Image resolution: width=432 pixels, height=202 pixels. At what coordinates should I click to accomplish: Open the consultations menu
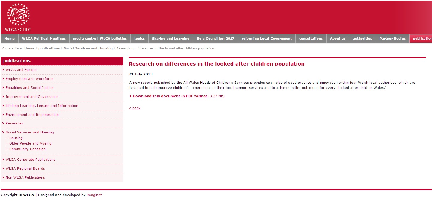(x=311, y=38)
